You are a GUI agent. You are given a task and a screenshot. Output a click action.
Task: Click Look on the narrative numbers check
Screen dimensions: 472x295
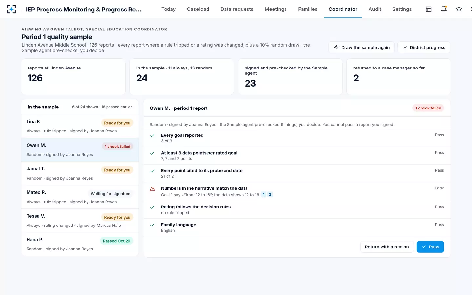point(439,188)
